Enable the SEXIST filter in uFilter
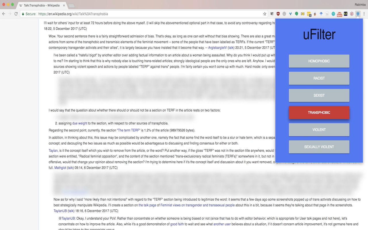Image resolution: width=368 pixels, height=230 pixels. point(319,95)
